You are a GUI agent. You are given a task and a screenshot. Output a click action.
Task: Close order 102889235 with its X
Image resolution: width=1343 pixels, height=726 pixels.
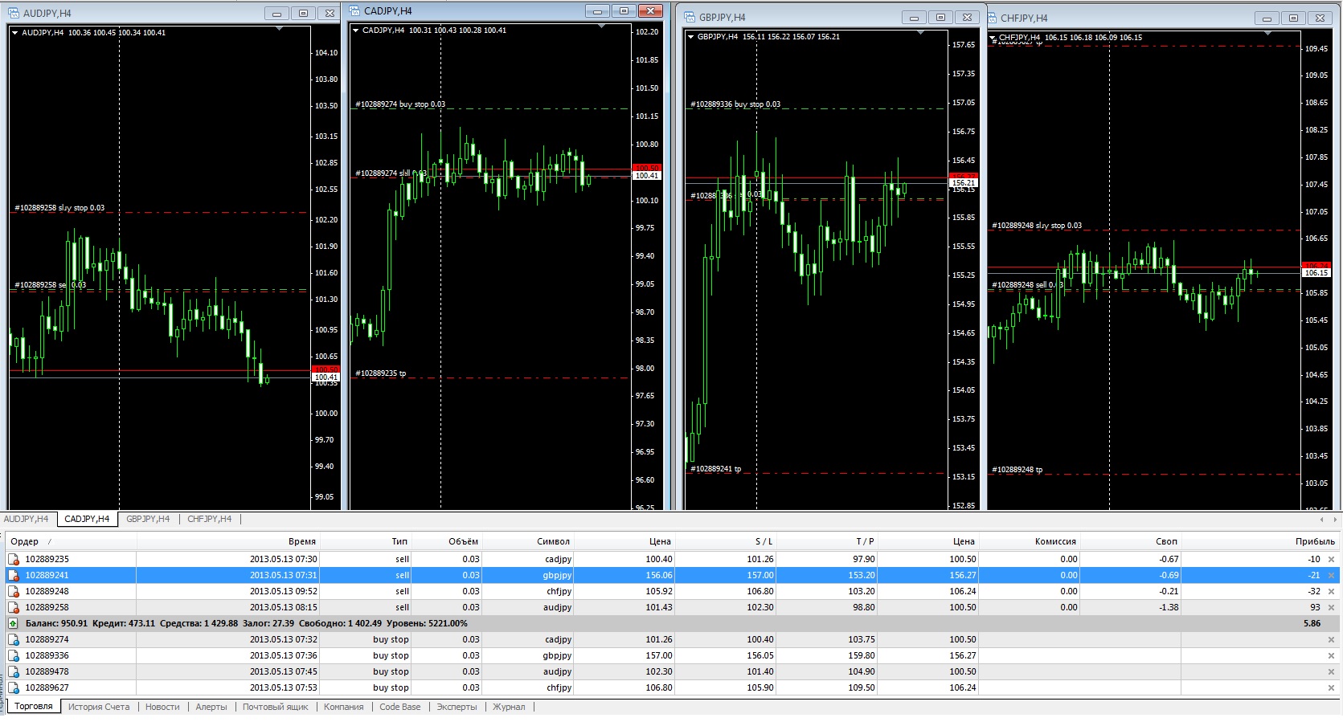pyautogui.click(x=1331, y=559)
